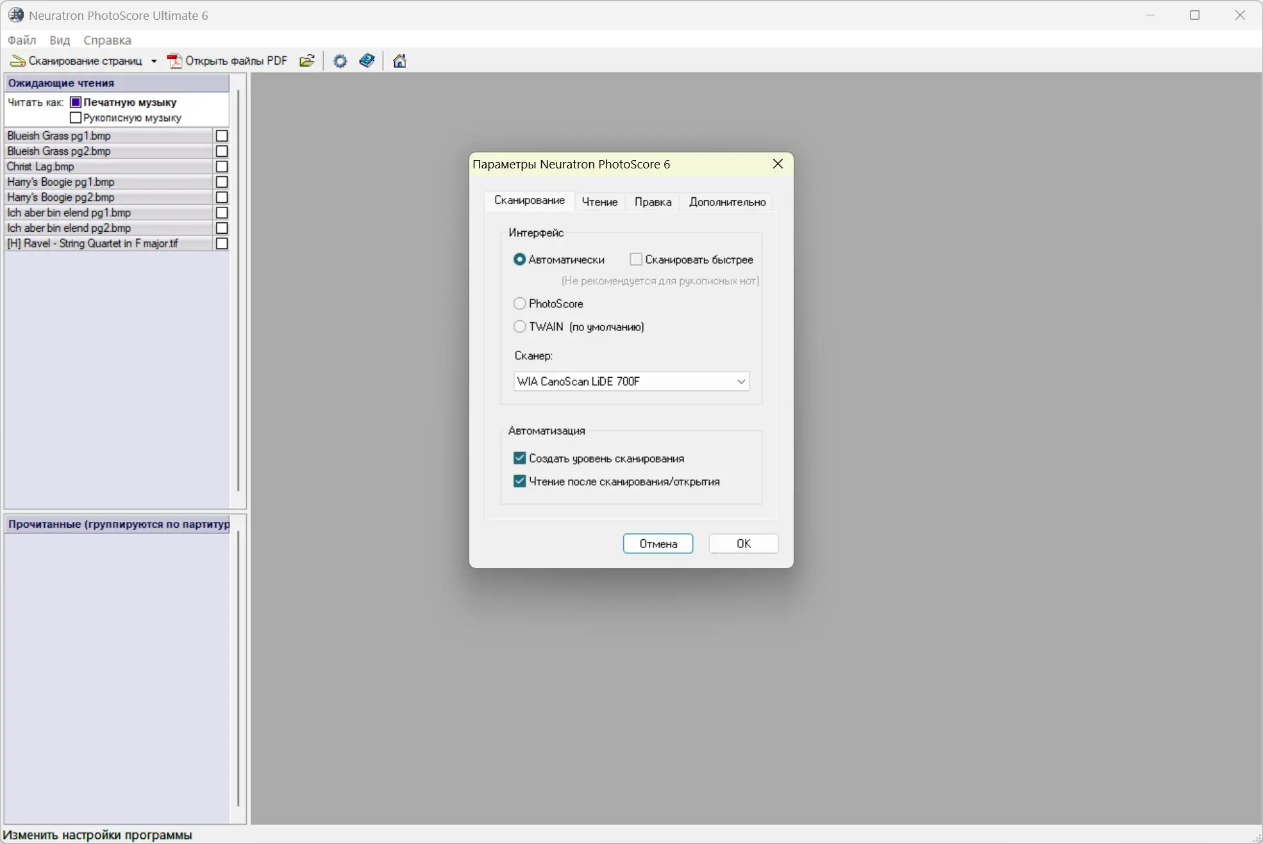Click the gear preferences icon

point(340,61)
